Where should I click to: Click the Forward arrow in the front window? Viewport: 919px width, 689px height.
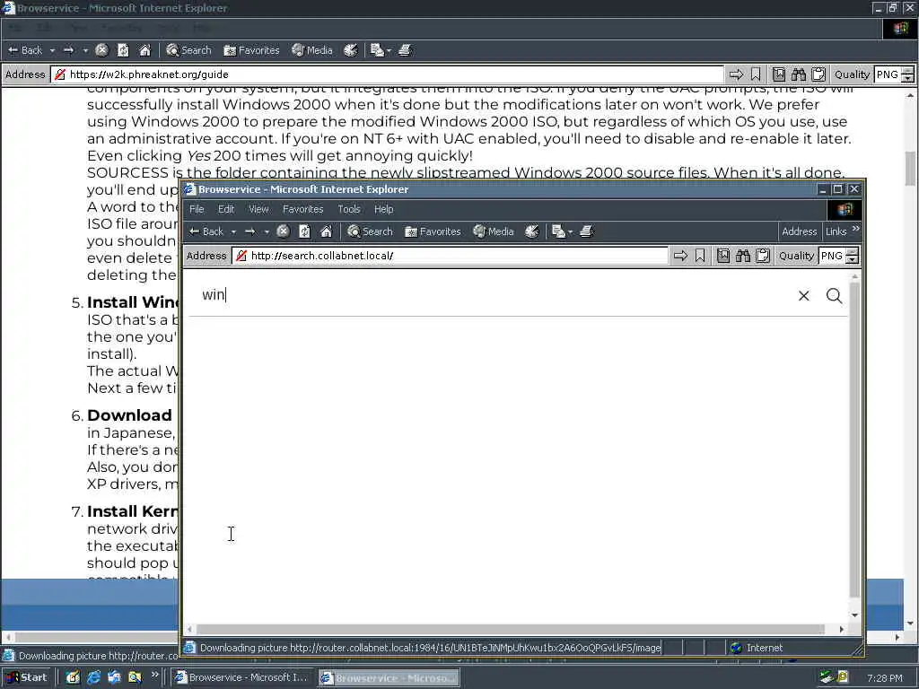(x=250, y=231)
